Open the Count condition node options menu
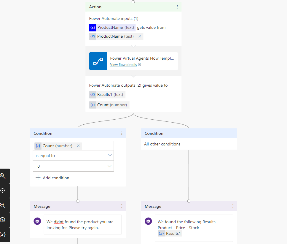The width and height of the screenshot is (287, 244). click(x=122, y=133)
